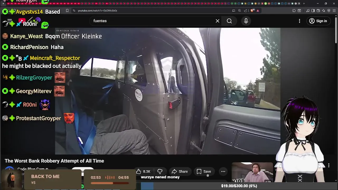Image resolution: width=338 pixels, height=190 pixels.
Task: Click chat message he might be blacked out
Action: pyautogui.click(x=42, y=66)
